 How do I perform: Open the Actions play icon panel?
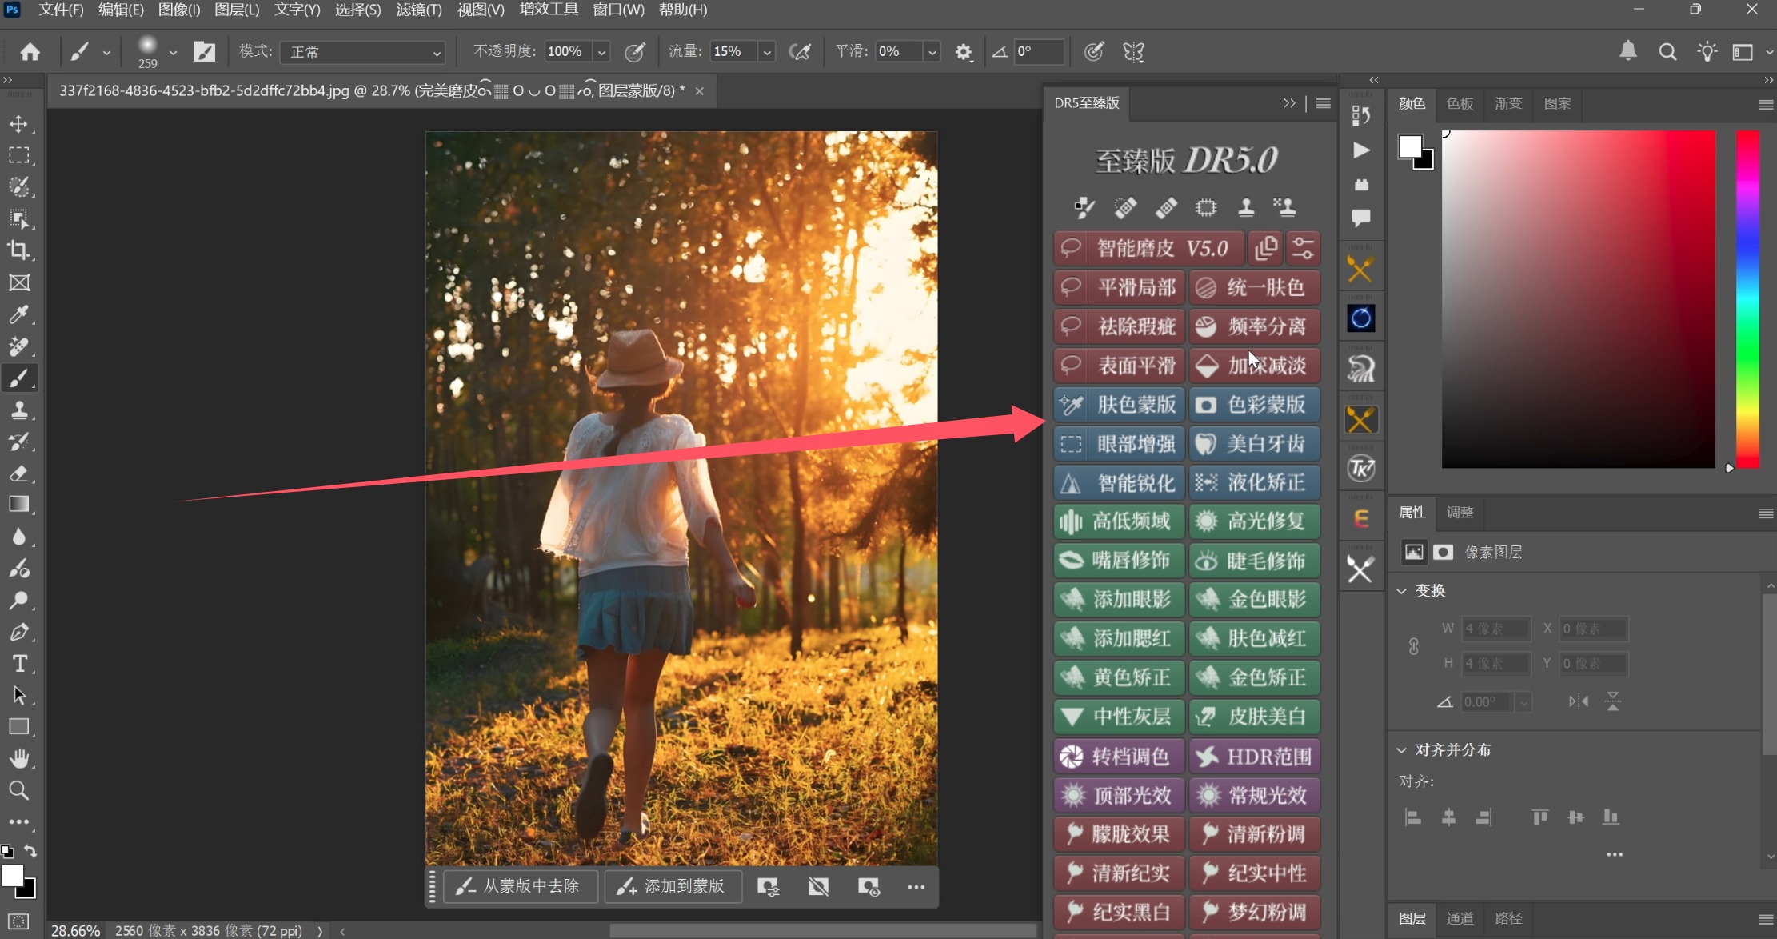[1360, 150]
